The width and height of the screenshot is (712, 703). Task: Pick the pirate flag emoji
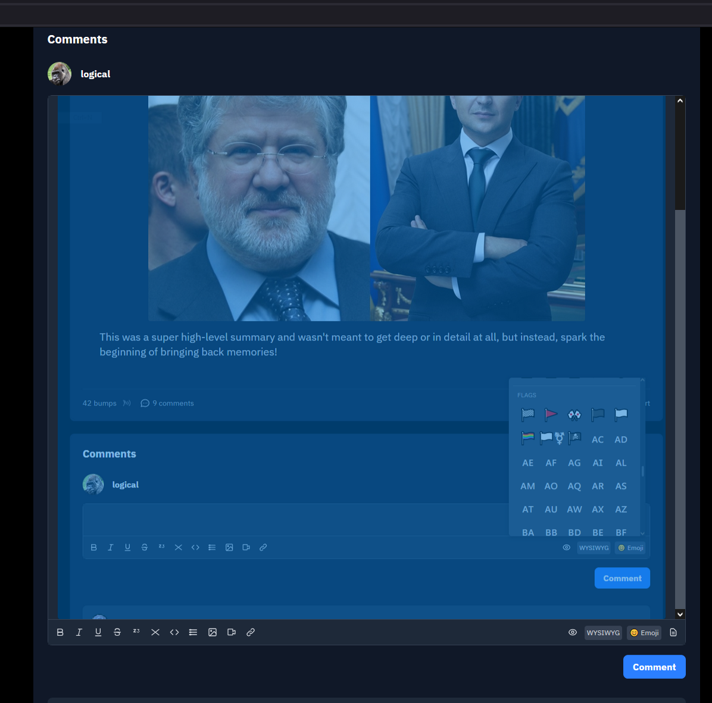(x=574, y=438)
